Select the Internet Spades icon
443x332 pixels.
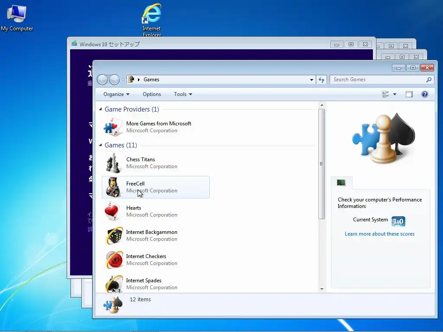pyautogui.click(x=114, y=284)
